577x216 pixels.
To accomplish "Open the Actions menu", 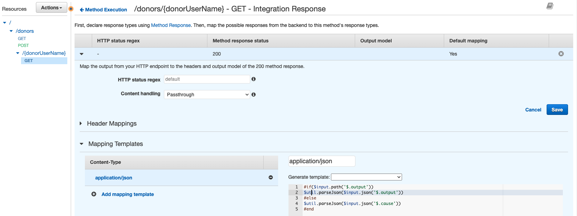I will click(x=51, y=8).
